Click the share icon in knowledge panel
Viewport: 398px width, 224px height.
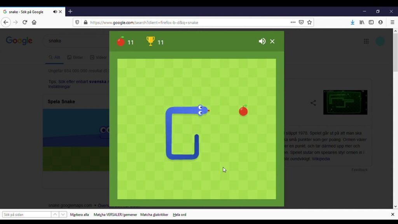pos(313,103)
